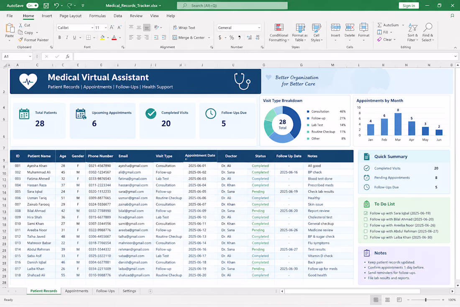Open the Settings sheet tab

(129, 291)
